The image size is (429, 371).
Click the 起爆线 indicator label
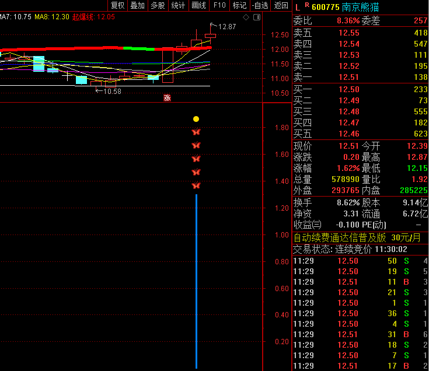83,17
